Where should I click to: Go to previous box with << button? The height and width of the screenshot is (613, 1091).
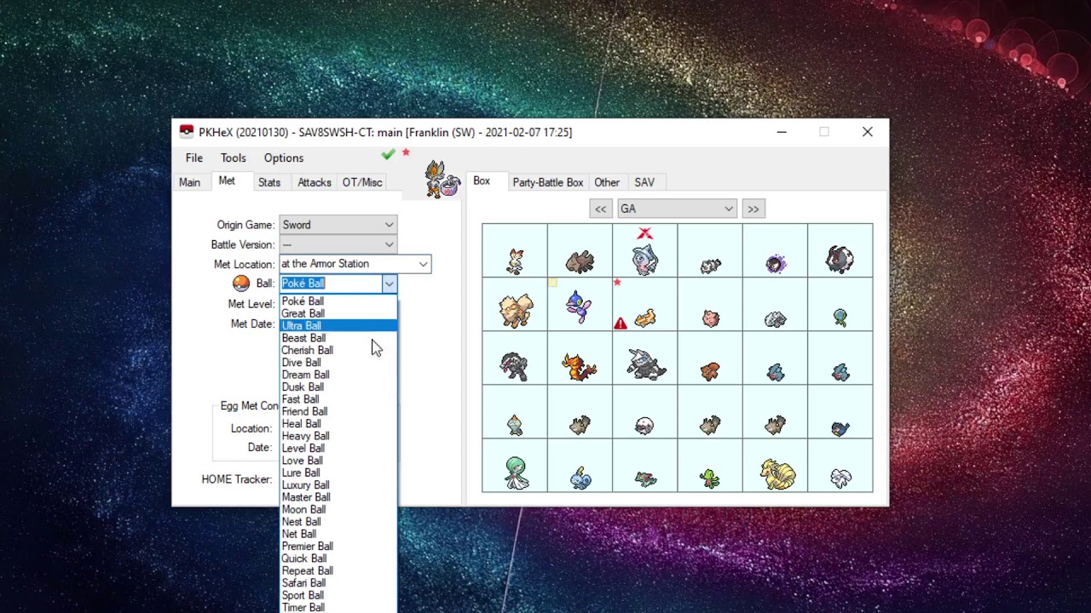(601, 209)
